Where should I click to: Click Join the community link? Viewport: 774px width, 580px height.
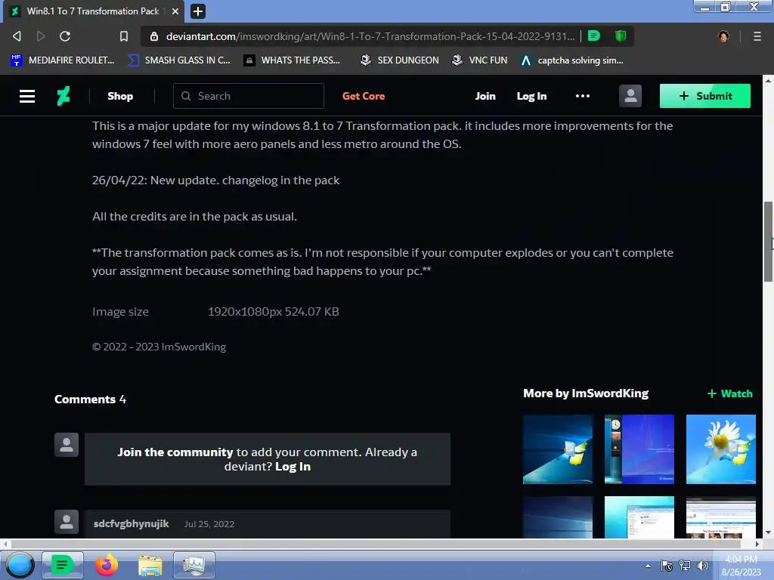point(175,452)
